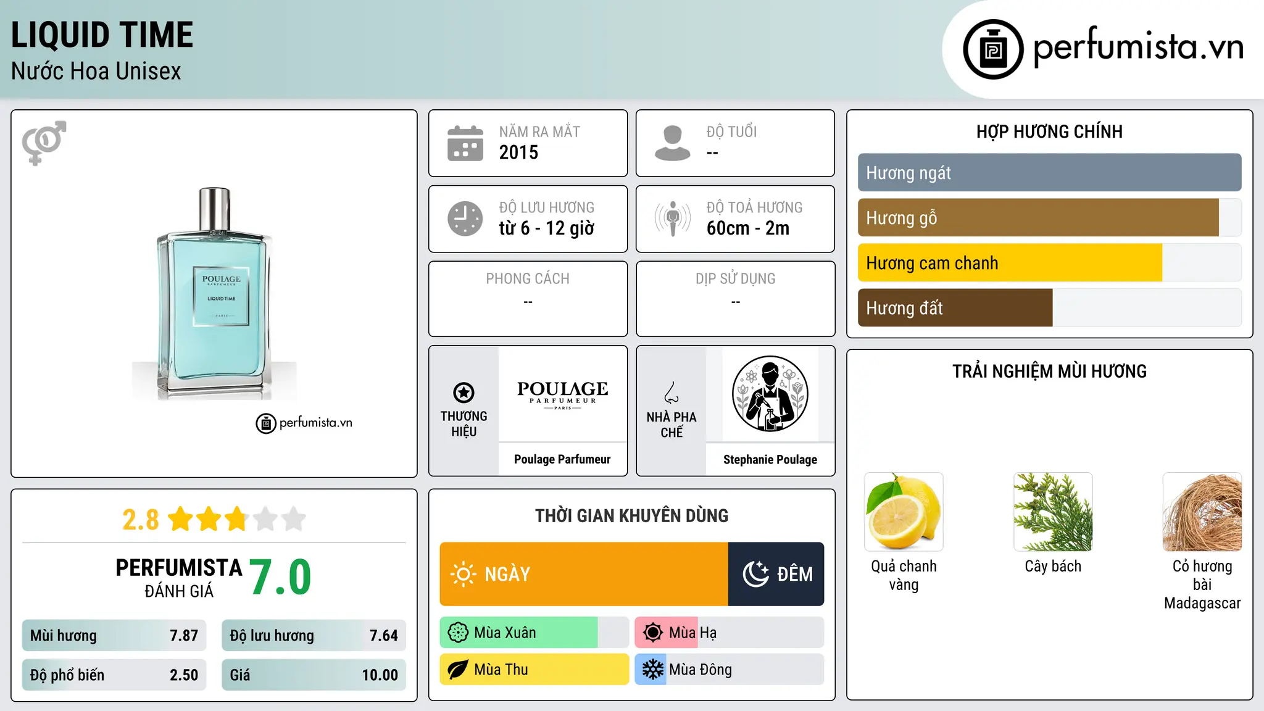Select the Quả chanh vàng lemon note image
1264x711 pixels.
coord(904,512)
